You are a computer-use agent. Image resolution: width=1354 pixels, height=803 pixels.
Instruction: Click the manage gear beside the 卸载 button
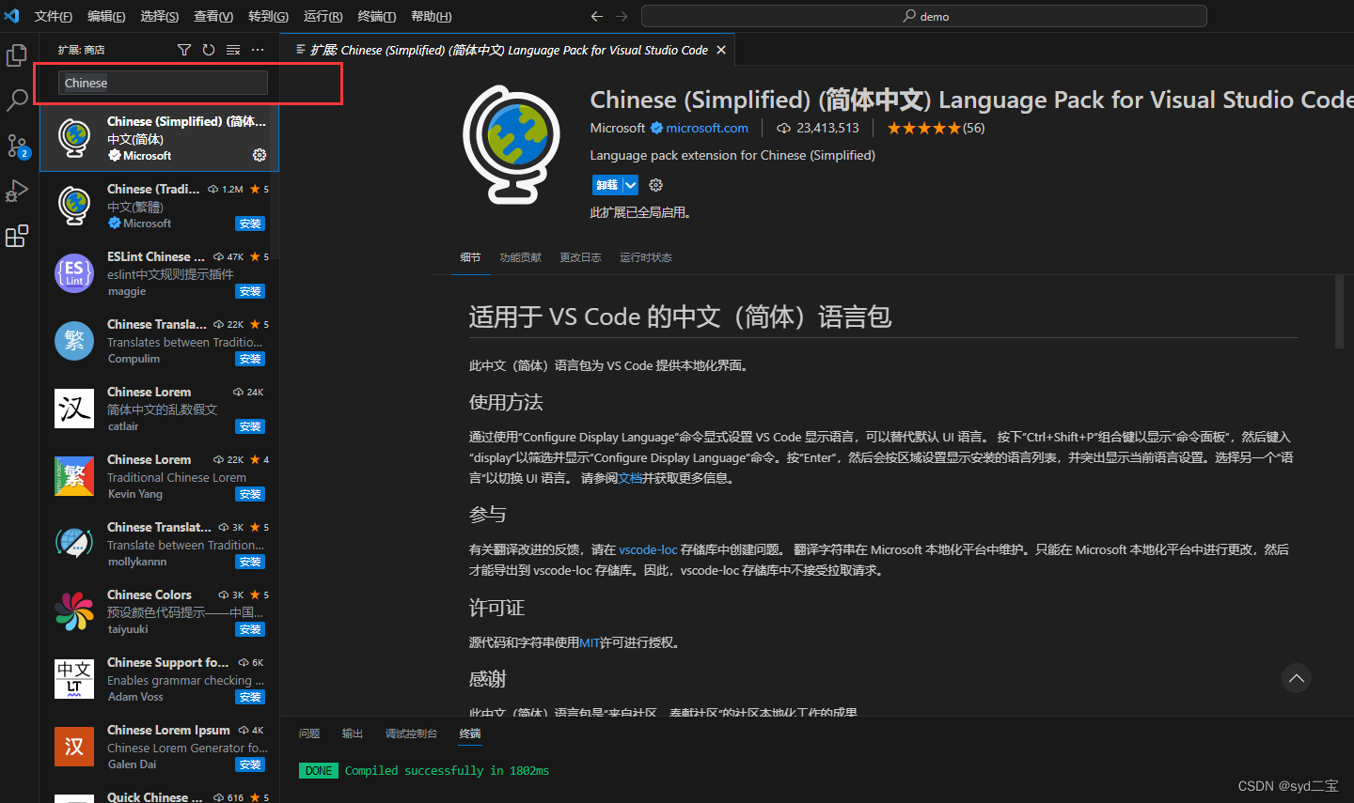click(655, 185)
